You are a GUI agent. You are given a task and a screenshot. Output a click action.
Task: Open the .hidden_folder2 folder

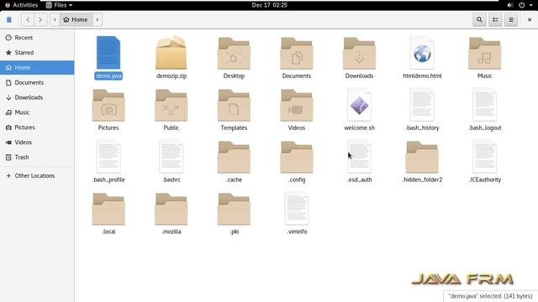(x=422, y=158)
